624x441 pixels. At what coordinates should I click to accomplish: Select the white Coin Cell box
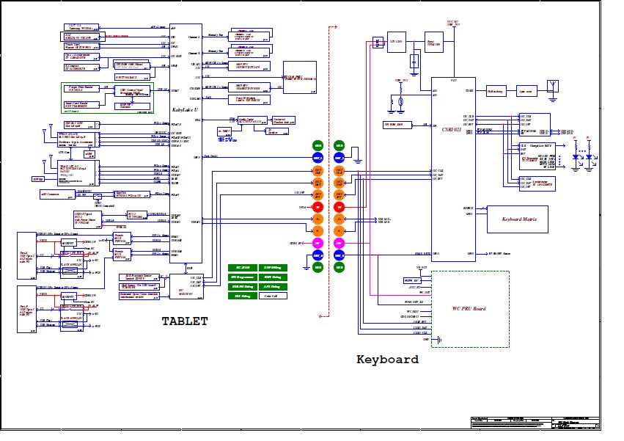pos(272,296)
